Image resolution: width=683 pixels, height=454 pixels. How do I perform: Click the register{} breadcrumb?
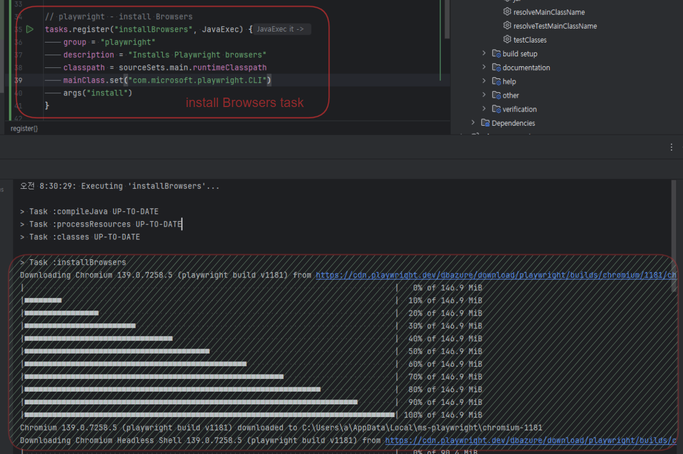tap(24, 129)
